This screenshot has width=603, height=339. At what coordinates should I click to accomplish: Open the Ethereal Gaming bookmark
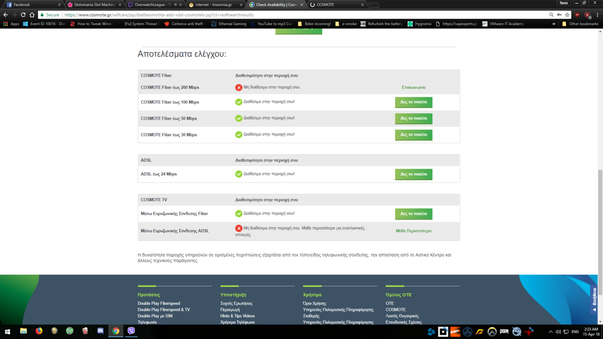point(229,24)
